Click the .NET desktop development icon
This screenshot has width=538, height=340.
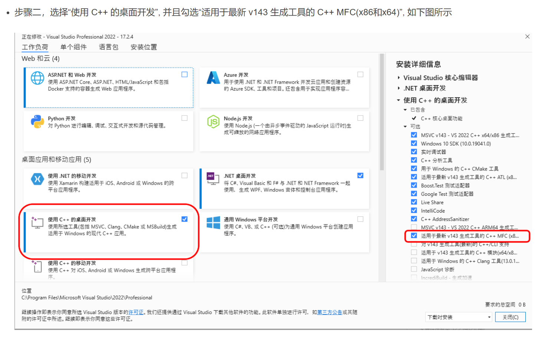(x=213, y=179)
